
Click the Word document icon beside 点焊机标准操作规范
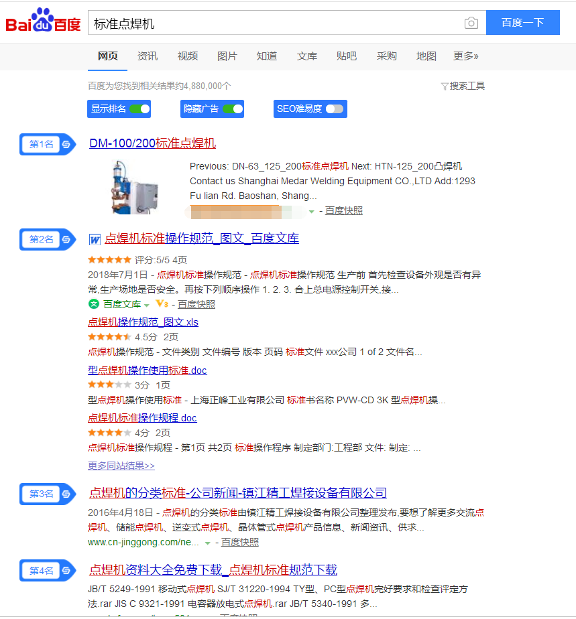tap(95, 239)
